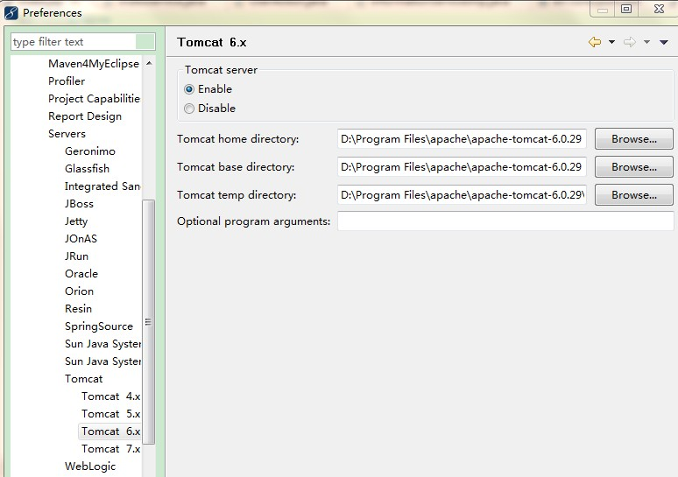Minimize the Preferences window
Screen dimensions: 678x477
[x=603, y=10]
